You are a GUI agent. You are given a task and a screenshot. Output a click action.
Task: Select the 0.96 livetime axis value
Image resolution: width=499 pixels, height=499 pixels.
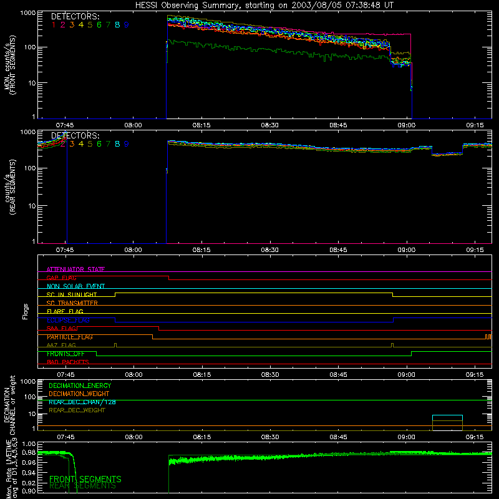tap(29, 462)
